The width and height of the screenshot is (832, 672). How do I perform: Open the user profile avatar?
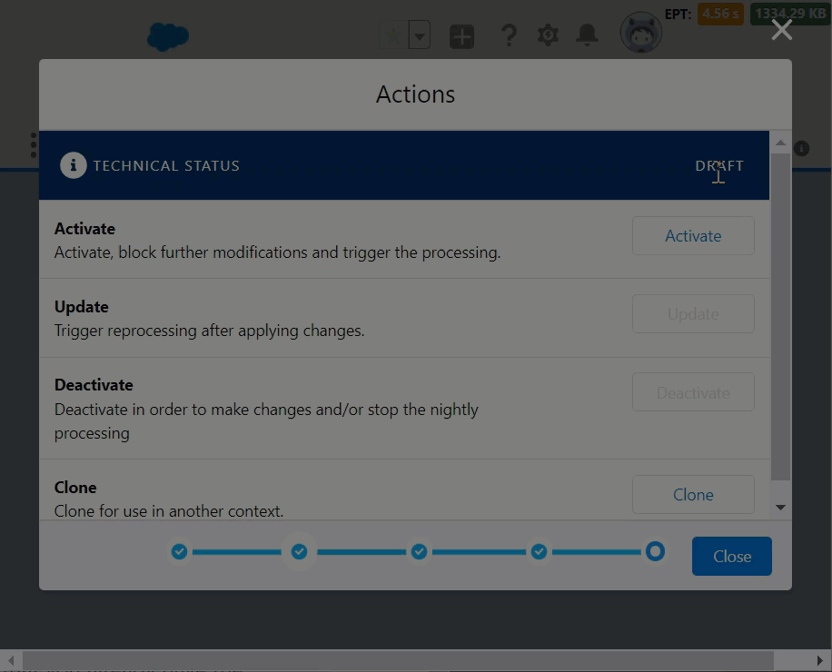pyautogui.click(x=640, y=35)
